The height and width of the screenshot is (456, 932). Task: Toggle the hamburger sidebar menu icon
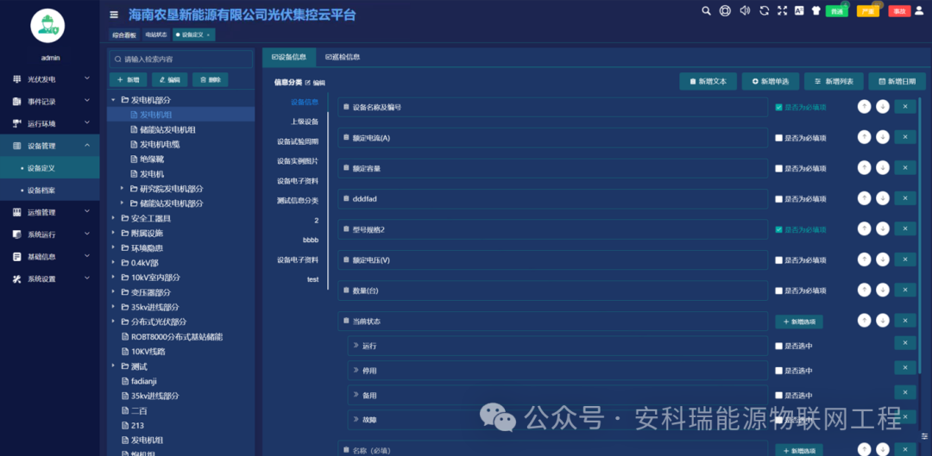[114, 15]
